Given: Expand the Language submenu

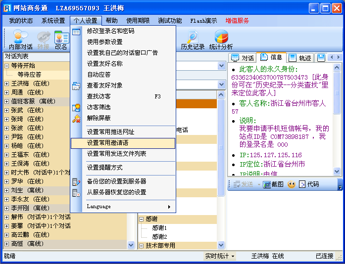Looking at the screenshot, I should click(x=128, y=206).
